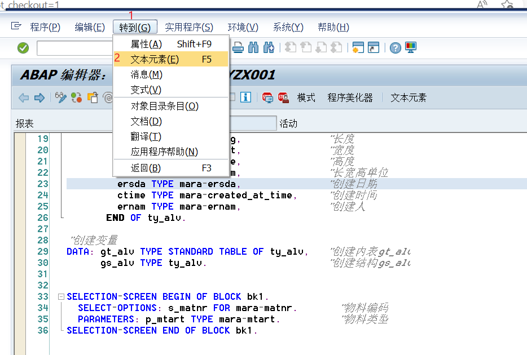The height and width of the screenshot is (355, 527).
Task: Click the blue information icon above the editor
Action: [x=245, y=97]
